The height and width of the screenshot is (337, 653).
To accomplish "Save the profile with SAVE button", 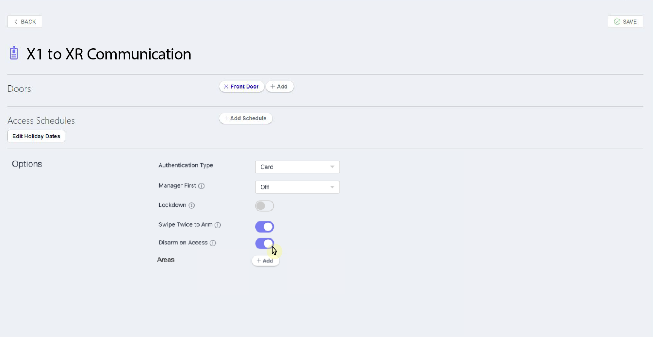I will [x=625, y=22].
